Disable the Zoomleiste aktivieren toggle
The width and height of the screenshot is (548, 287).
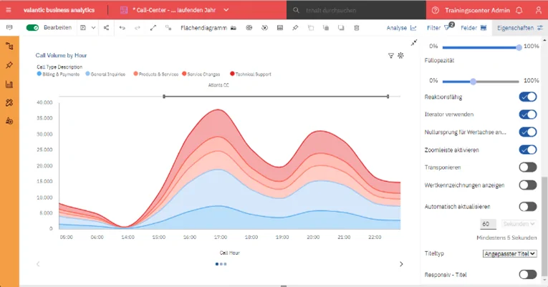527,150
